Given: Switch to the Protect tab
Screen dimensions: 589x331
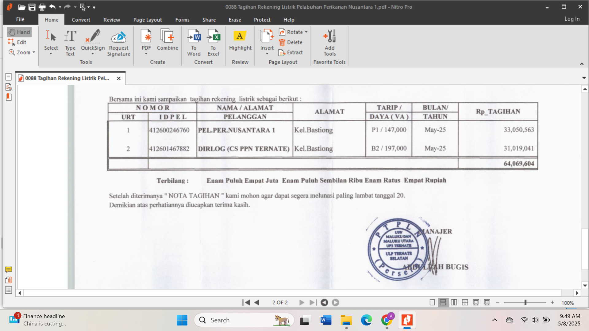Looking at the screenshot, I should click(262, 20).
